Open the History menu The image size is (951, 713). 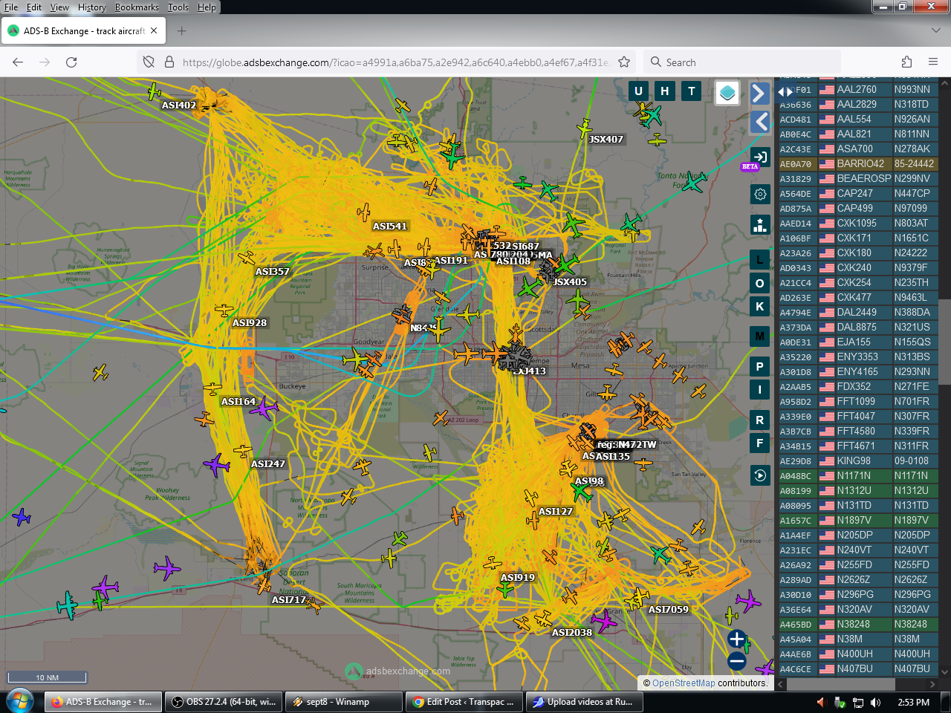point(92,7)
